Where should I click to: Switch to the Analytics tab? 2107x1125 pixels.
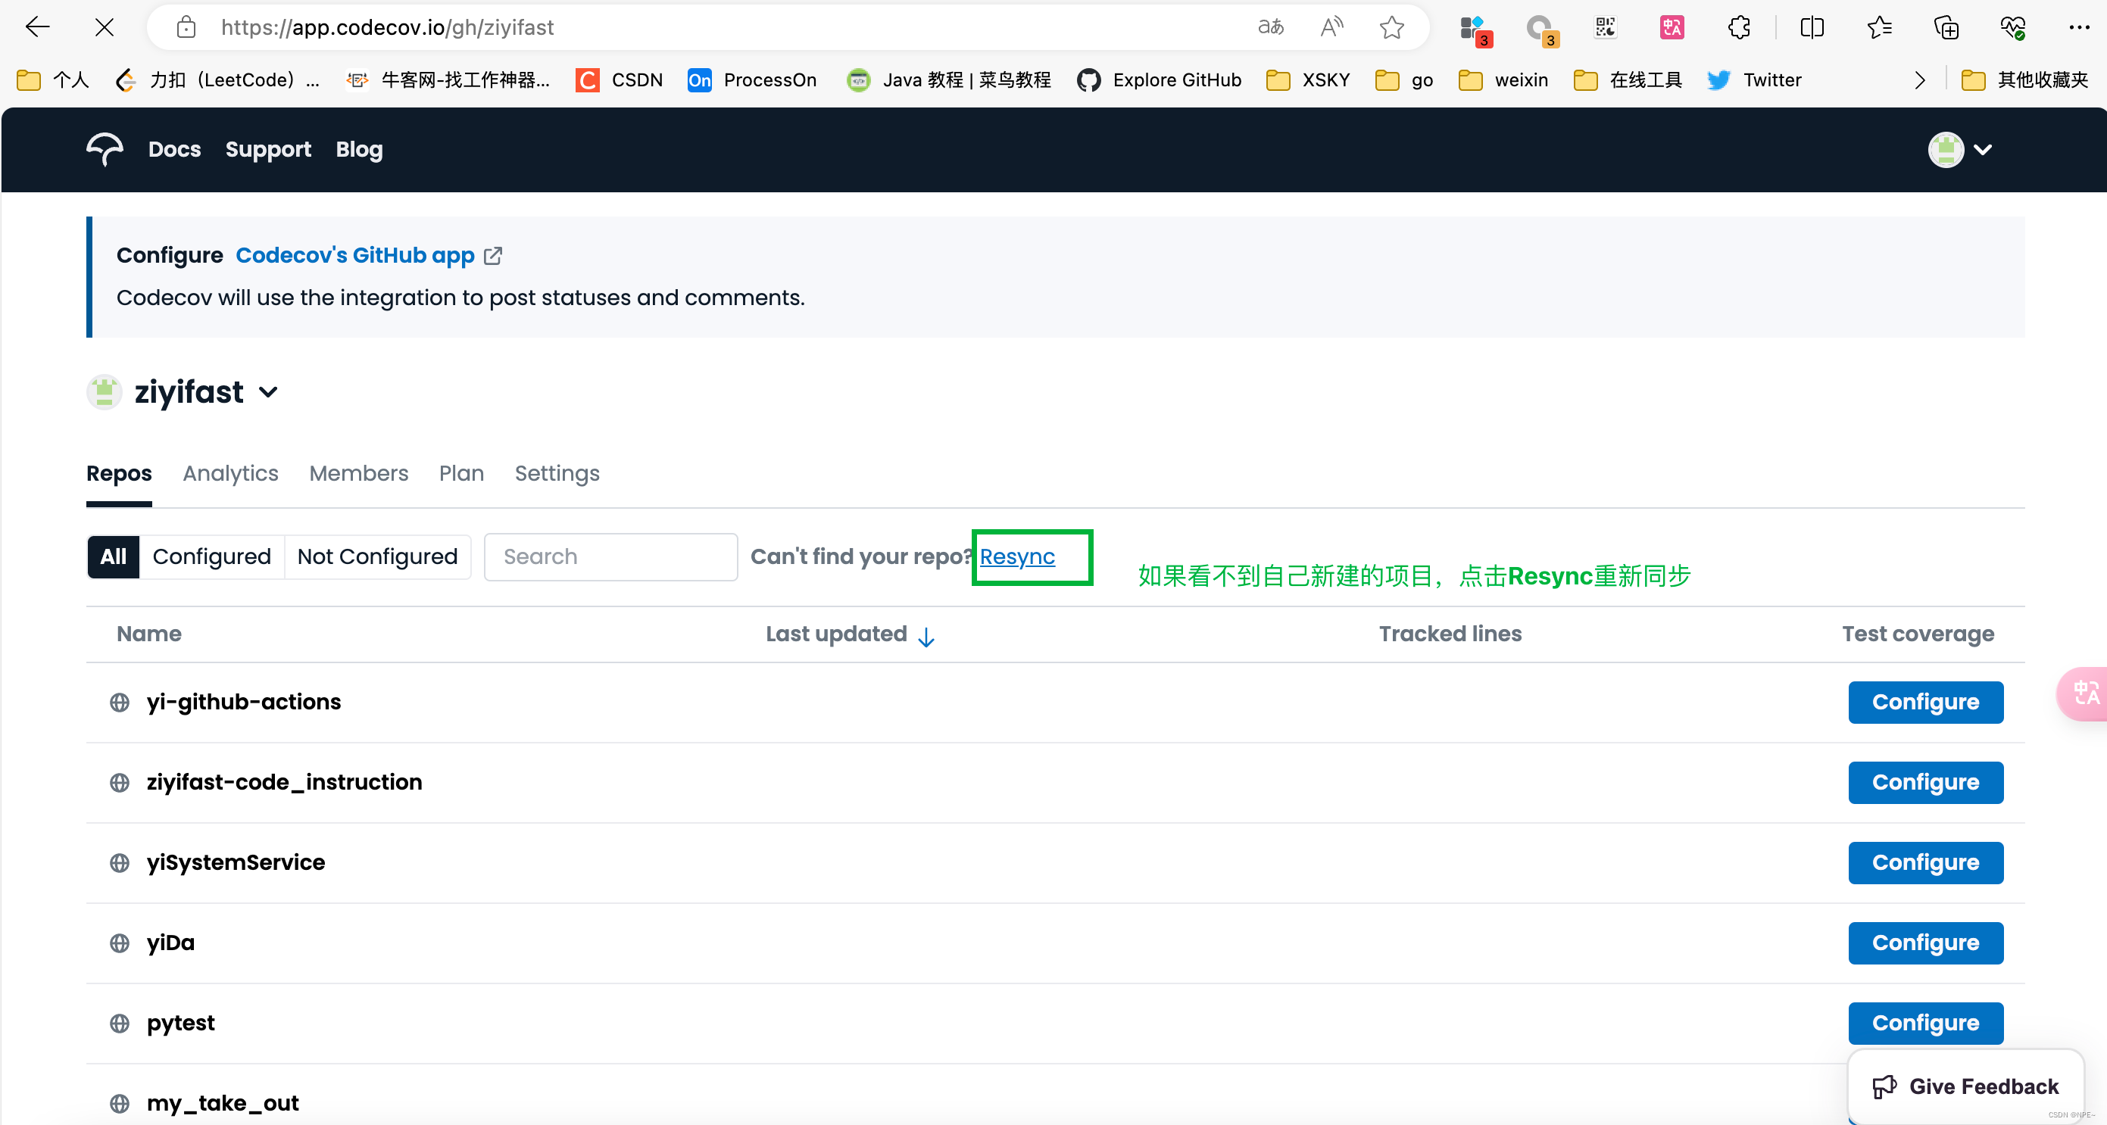231,473
